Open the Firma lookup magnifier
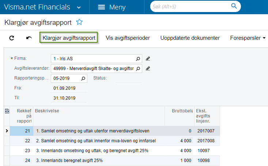 click(x=138, y=59)
